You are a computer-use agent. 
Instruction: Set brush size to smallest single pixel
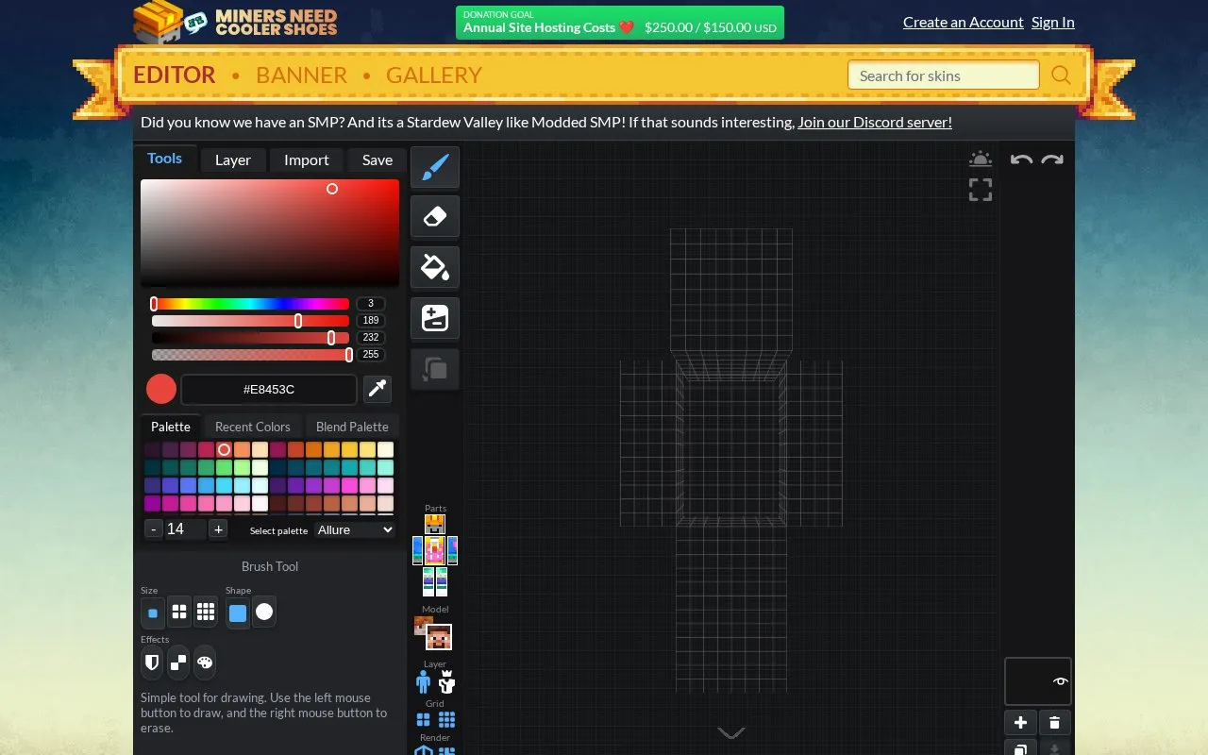152,612
